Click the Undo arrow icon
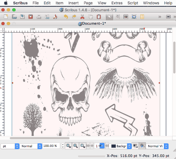 (66, 17)
